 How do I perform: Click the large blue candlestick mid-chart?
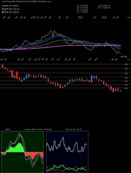[91, 79]
